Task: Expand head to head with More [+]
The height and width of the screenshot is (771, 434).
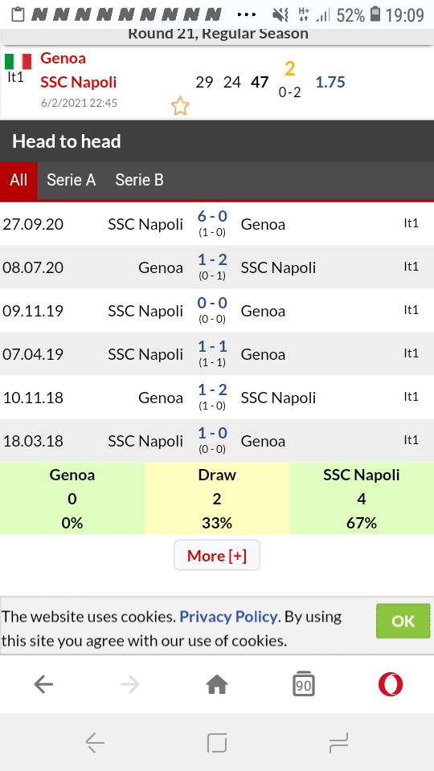Action: pos(217,556)
